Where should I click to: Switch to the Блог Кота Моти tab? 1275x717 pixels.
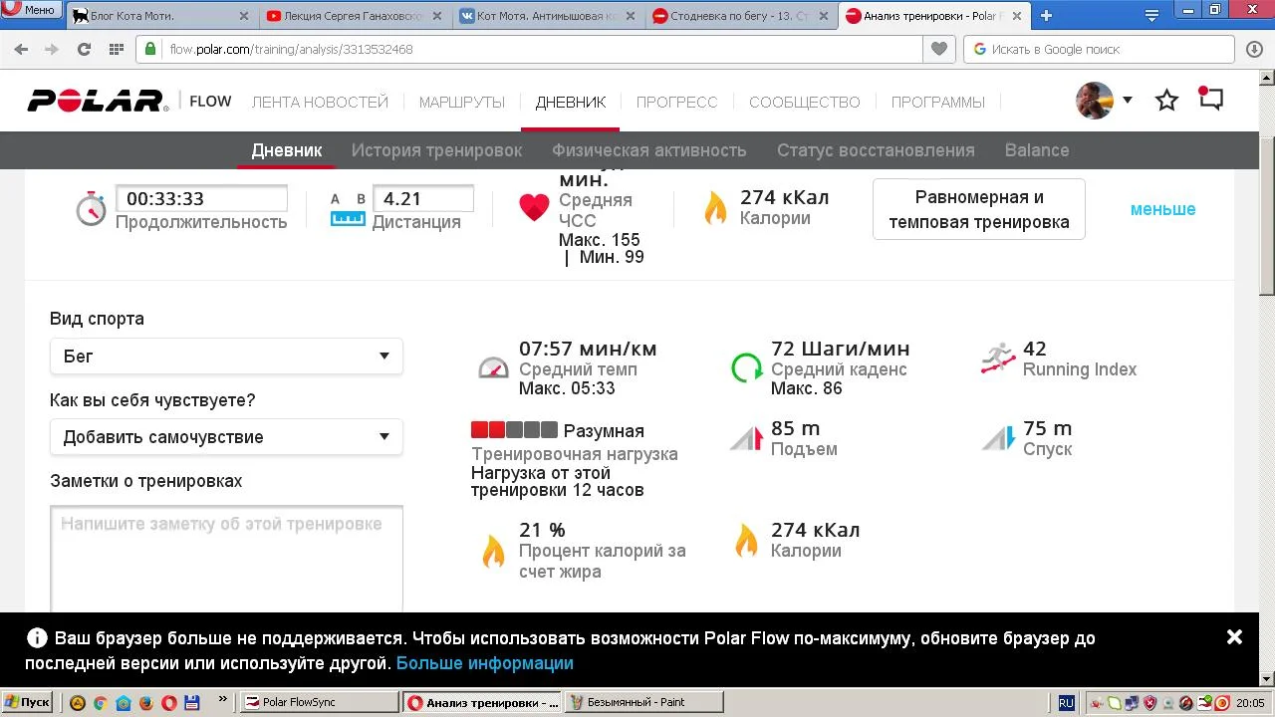tap(159, 16)
